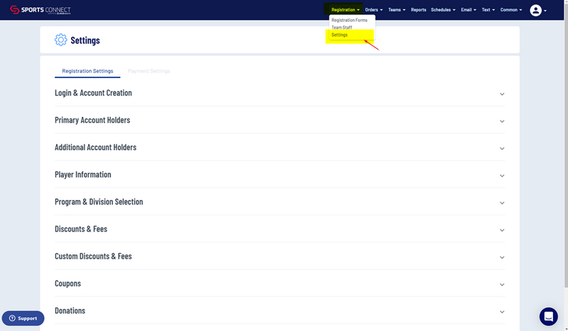
Task: Expand Program & Division Selection section
Action: [x=502, y=203]
